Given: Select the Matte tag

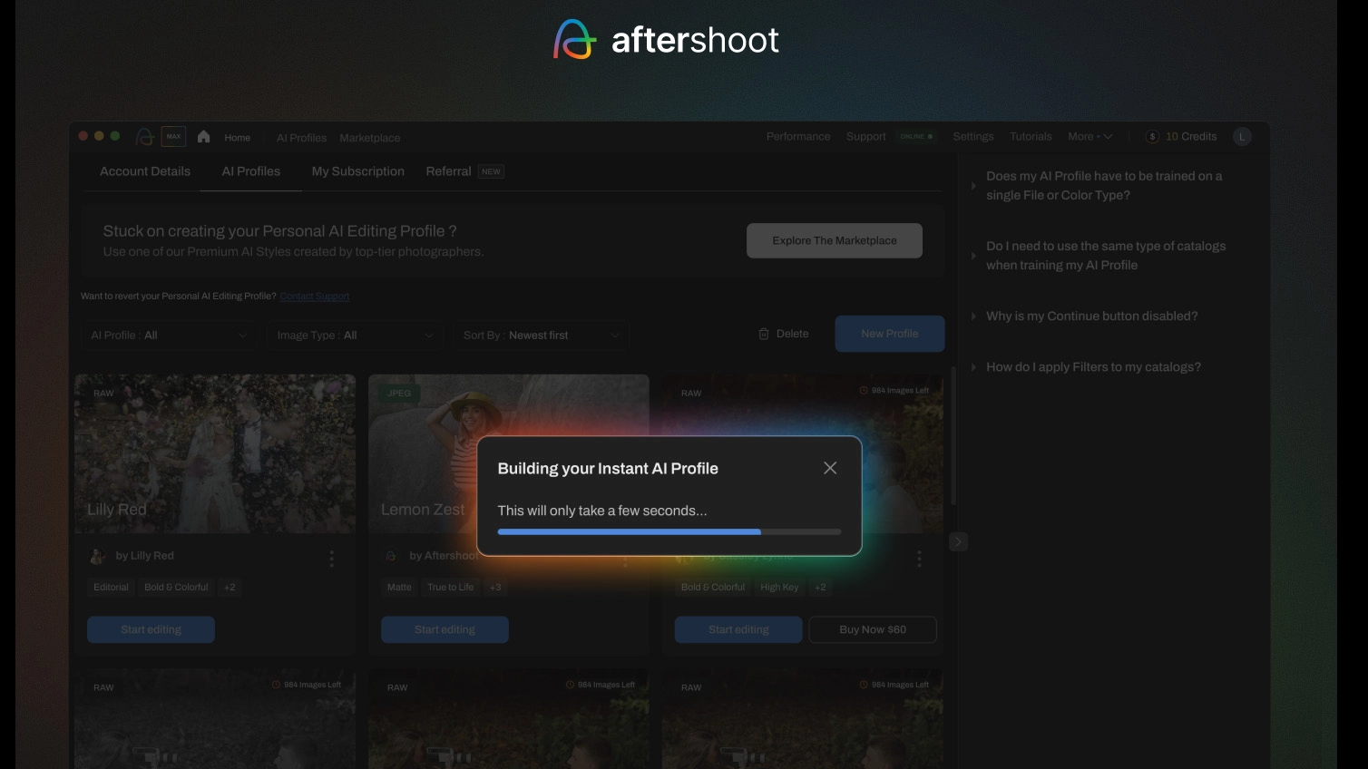Looking at the screenshot, I should 399,588.
